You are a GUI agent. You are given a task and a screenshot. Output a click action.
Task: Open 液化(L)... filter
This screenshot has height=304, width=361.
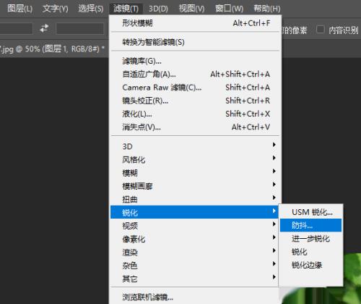196,114
